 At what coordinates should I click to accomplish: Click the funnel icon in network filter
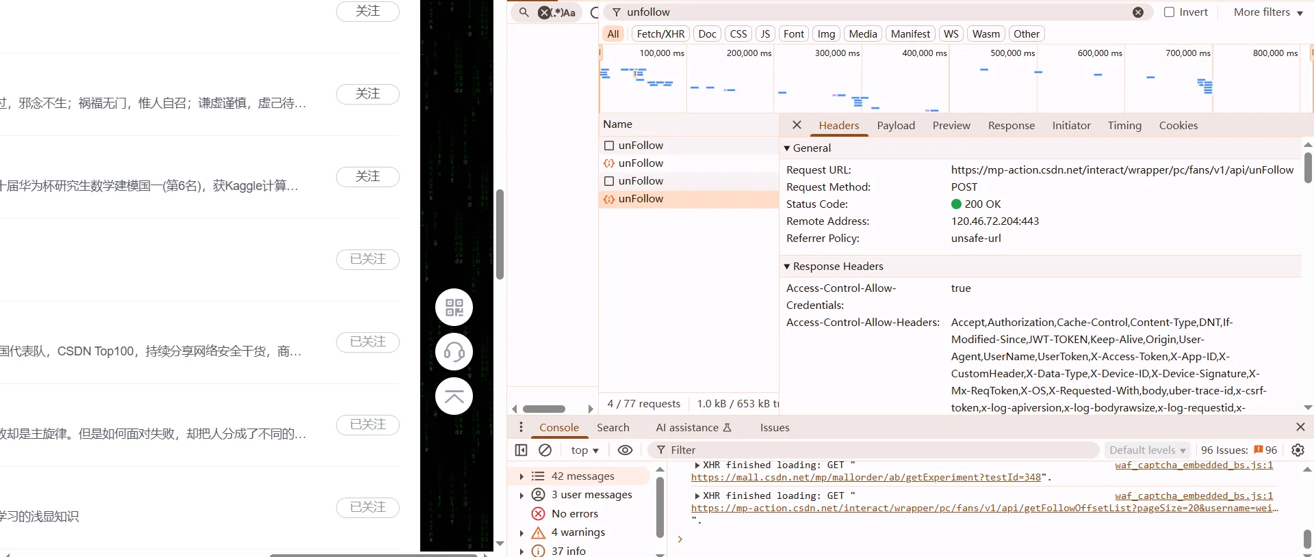pos(617,12)
